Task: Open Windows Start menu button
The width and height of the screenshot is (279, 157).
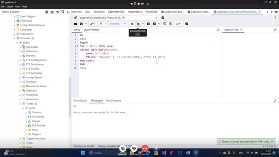Action: coord(83,153)
